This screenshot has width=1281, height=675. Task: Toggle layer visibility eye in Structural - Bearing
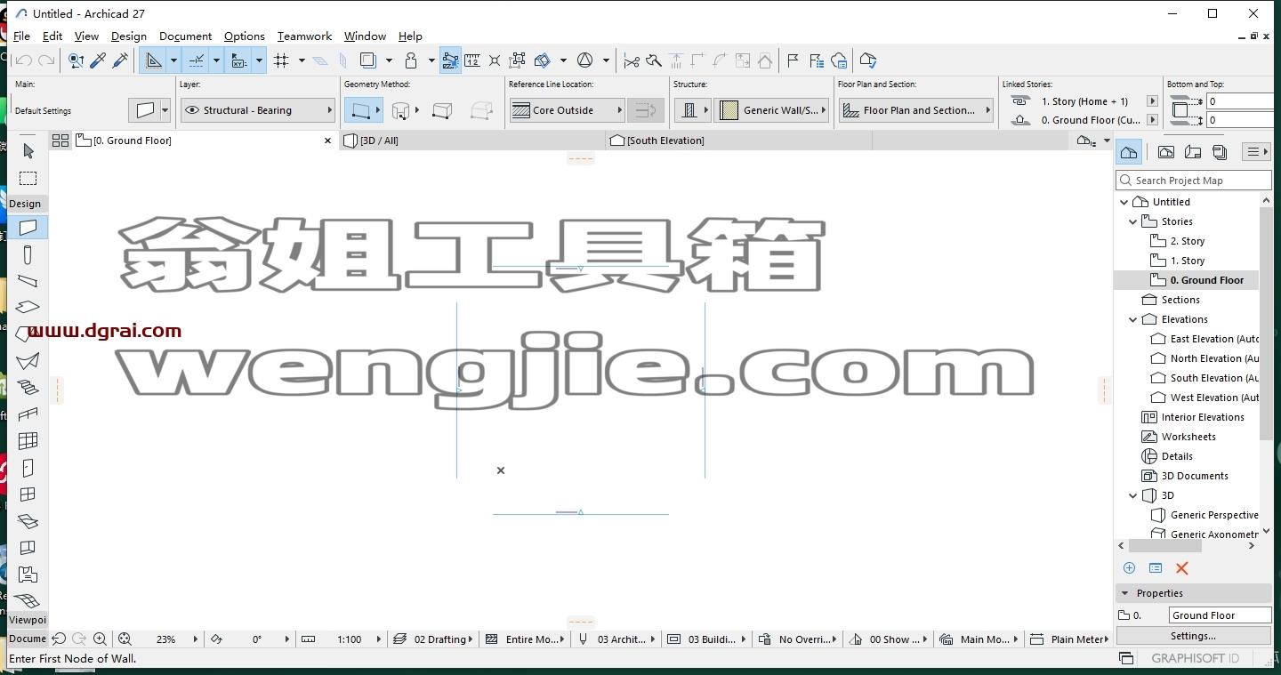pos(191,110)
